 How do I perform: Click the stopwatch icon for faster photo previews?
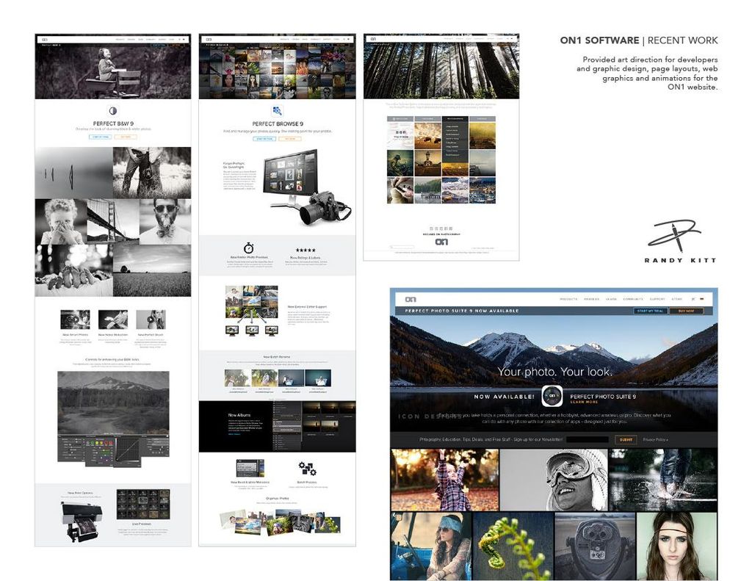pos(248,248)
